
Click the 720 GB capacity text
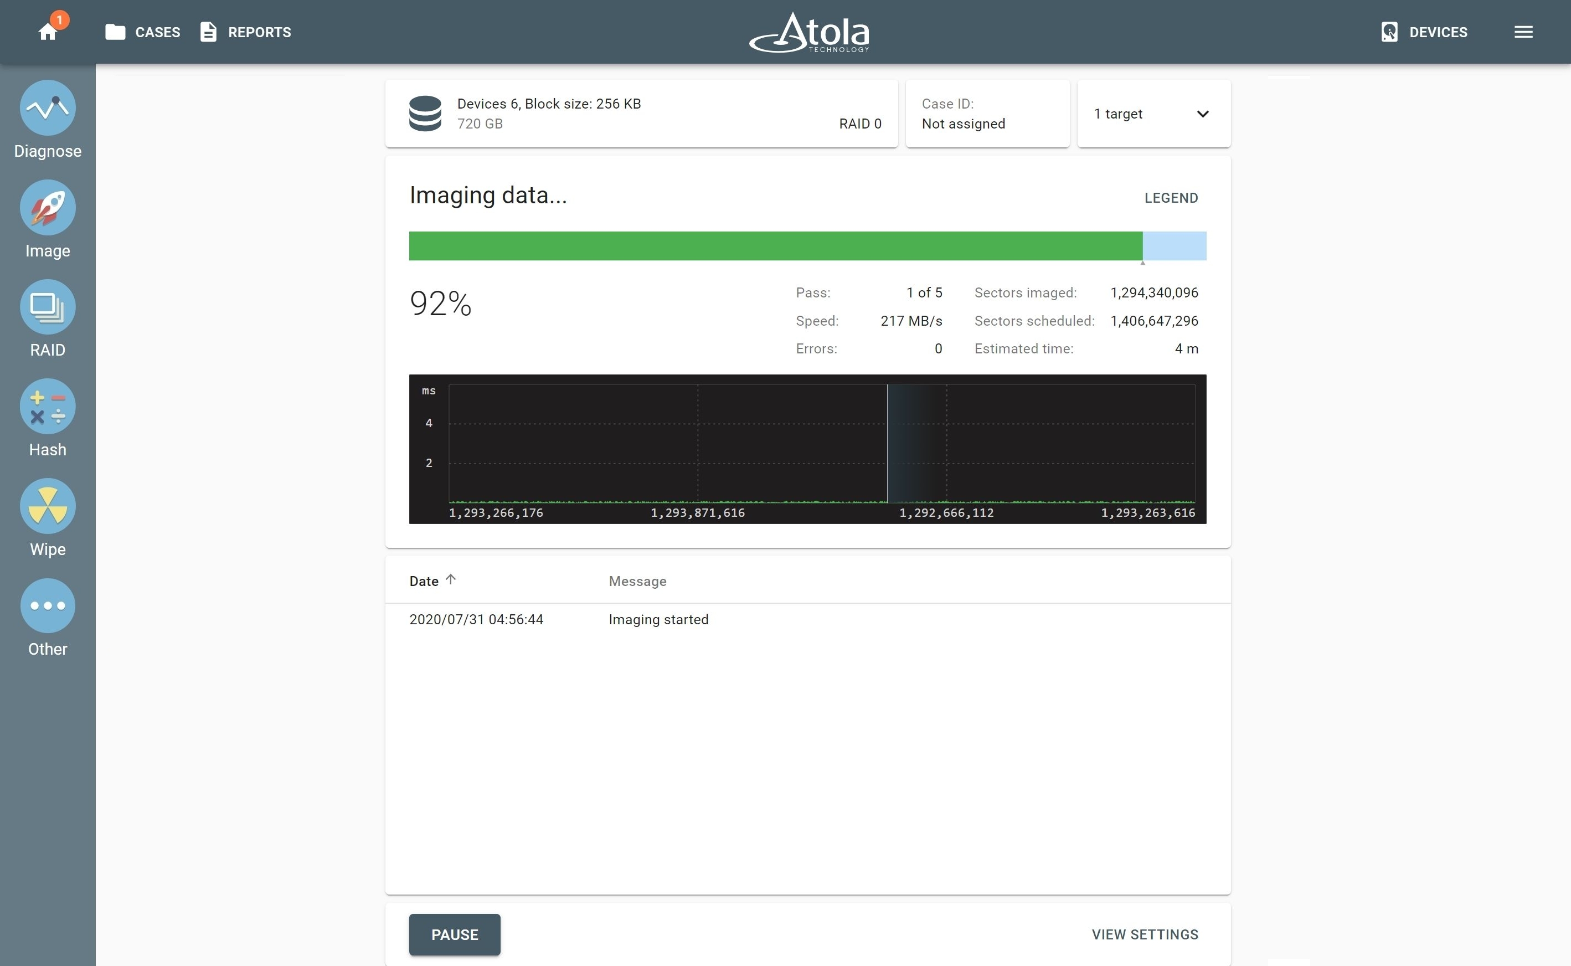(480, 124)
